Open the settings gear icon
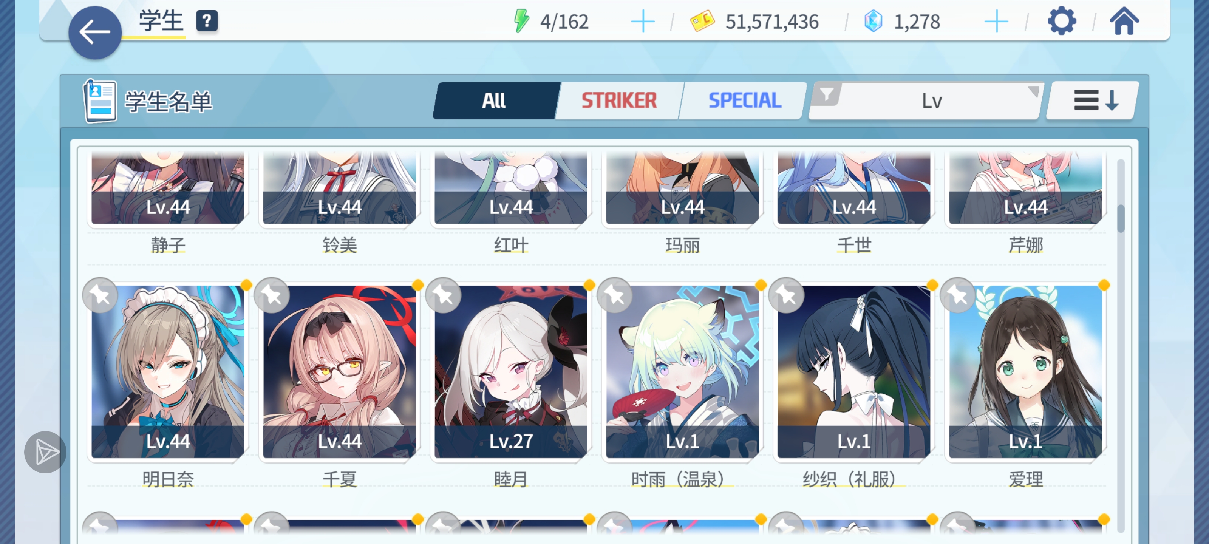The width and height of the screenshot is (1209, 544). (1062, 21)
